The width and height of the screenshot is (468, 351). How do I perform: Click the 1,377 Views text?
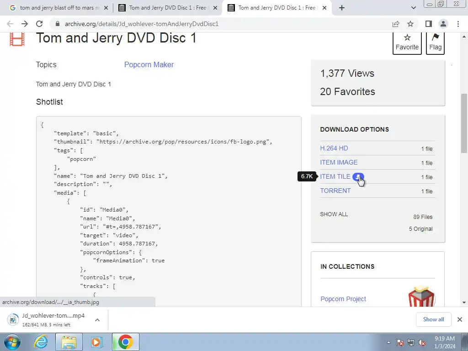pos(347,73)
